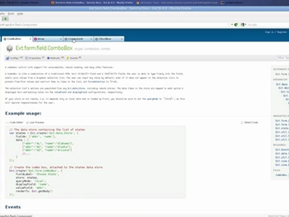The height and width of the screenshot is (217, 289).
Task: Click the large gear icon beside Ext.form.field.ComboBox title
Action: pyautogui.click(x=9, y=48)
